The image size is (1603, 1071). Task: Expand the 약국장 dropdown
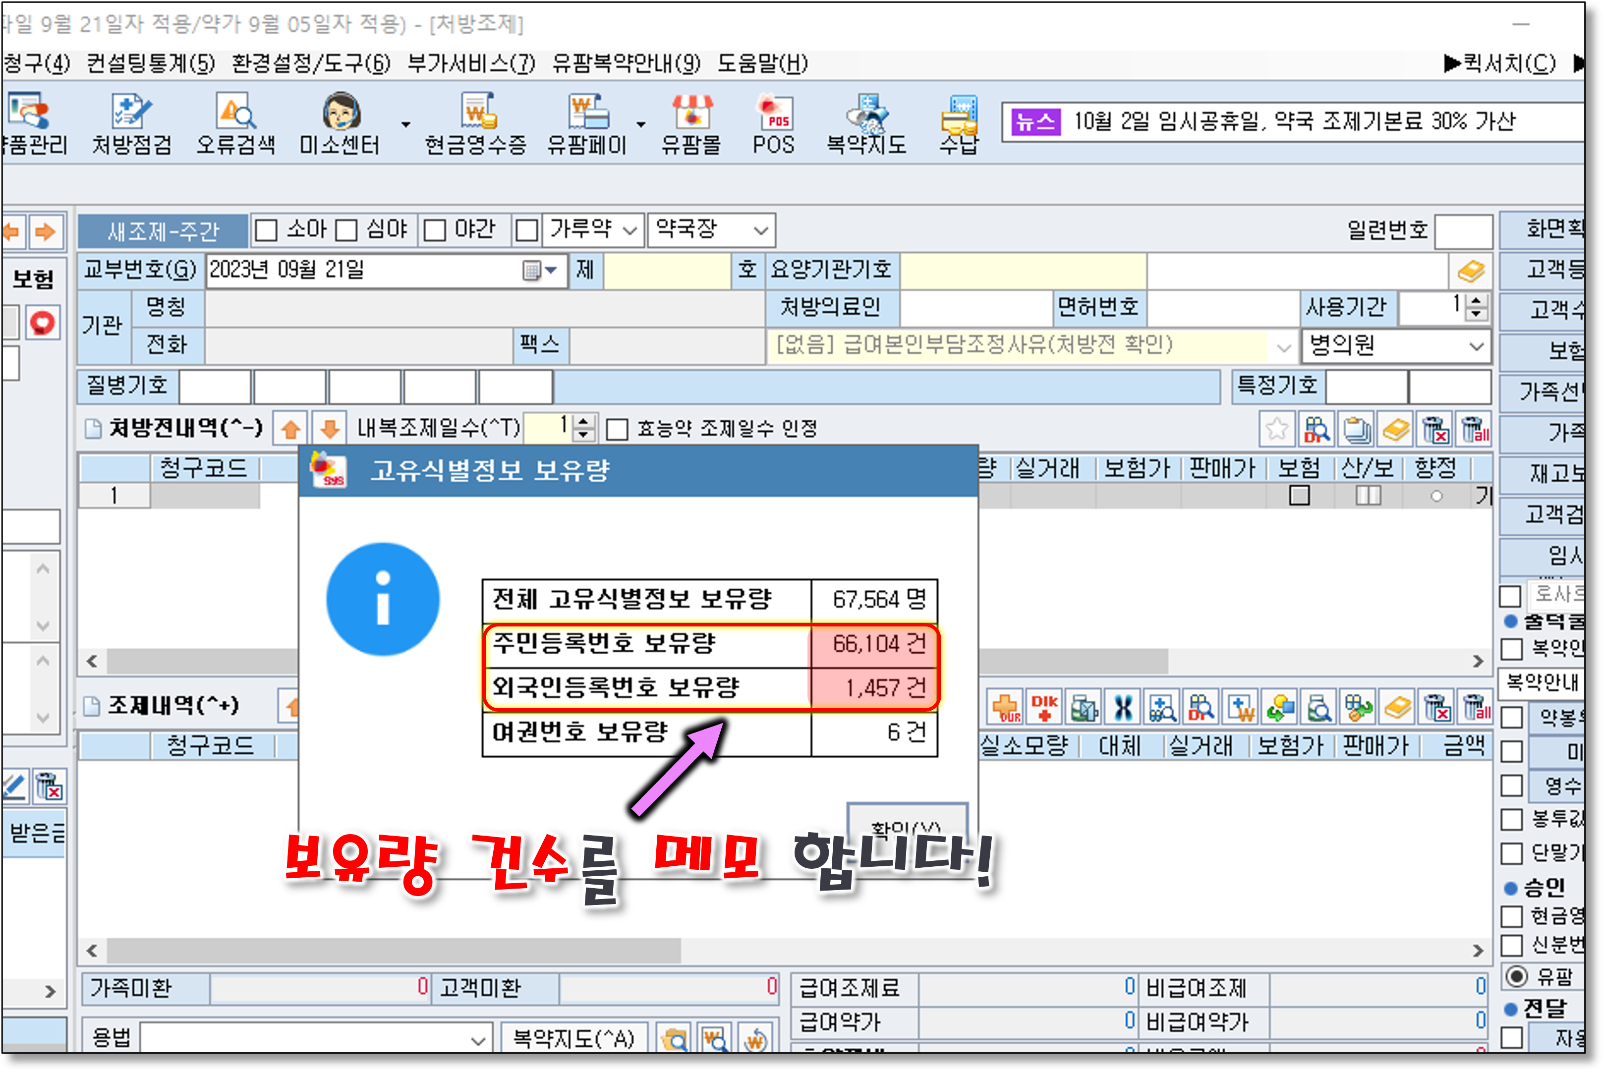760,230
